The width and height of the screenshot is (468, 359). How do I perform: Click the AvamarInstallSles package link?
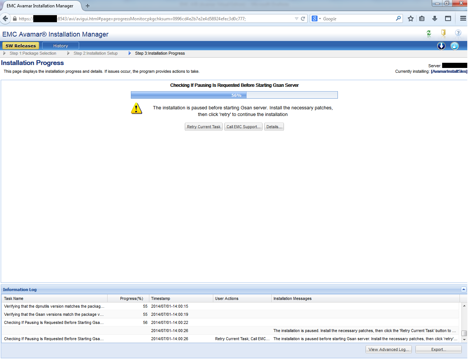[449, 71]
